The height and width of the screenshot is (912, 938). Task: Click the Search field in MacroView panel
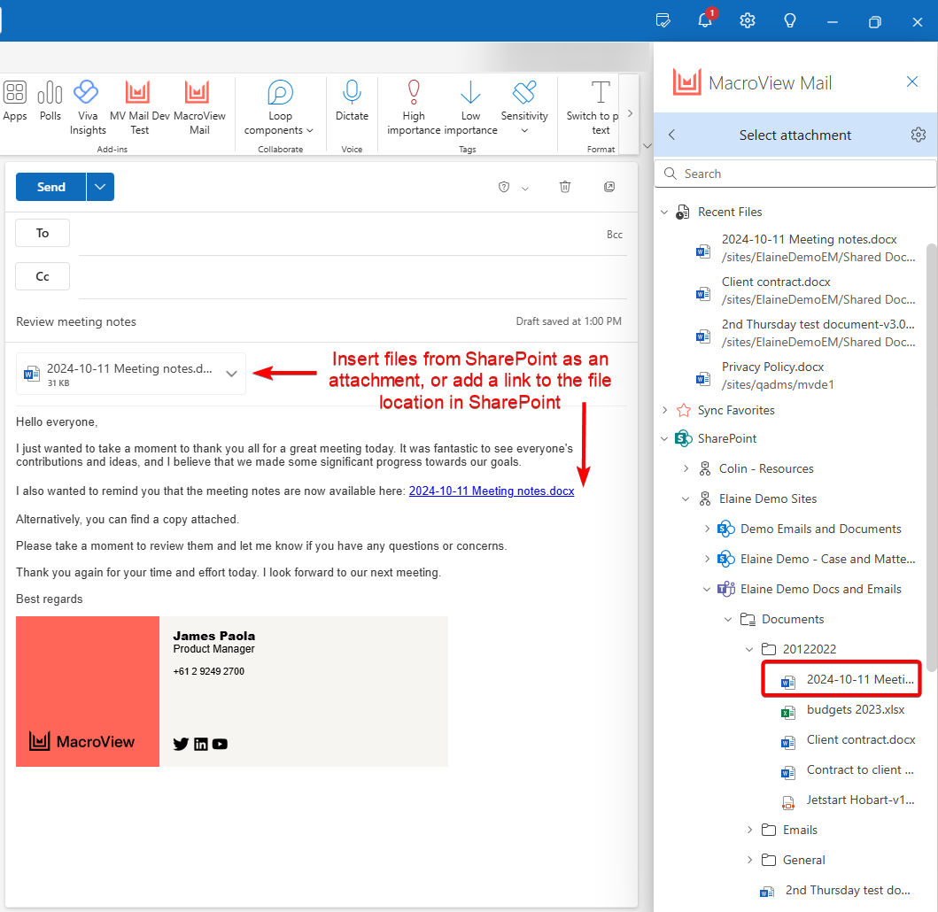tap(795, 173)
